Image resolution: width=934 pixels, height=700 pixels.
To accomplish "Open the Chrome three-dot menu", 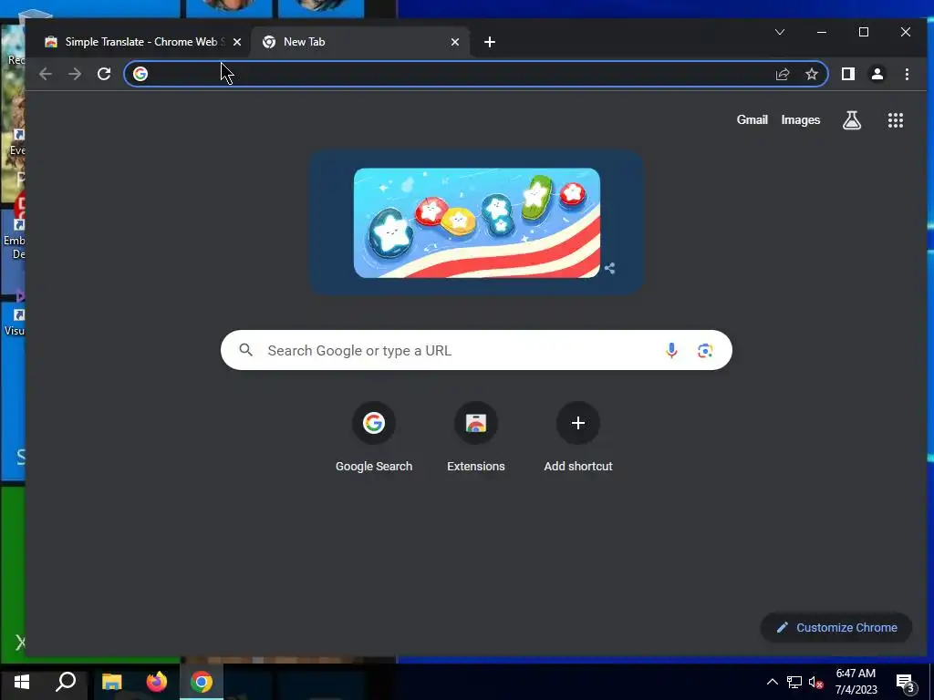I will click(907, 74).
